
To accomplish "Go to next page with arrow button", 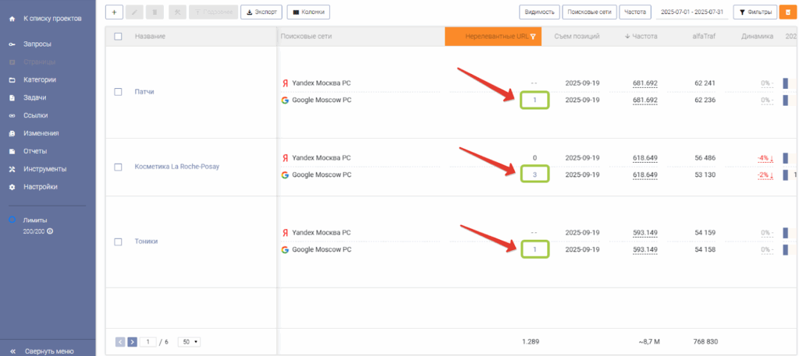I will pos(132,341).
